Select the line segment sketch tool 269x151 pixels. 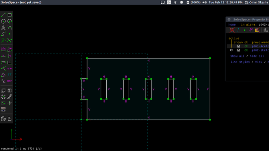tap(3, 15)
